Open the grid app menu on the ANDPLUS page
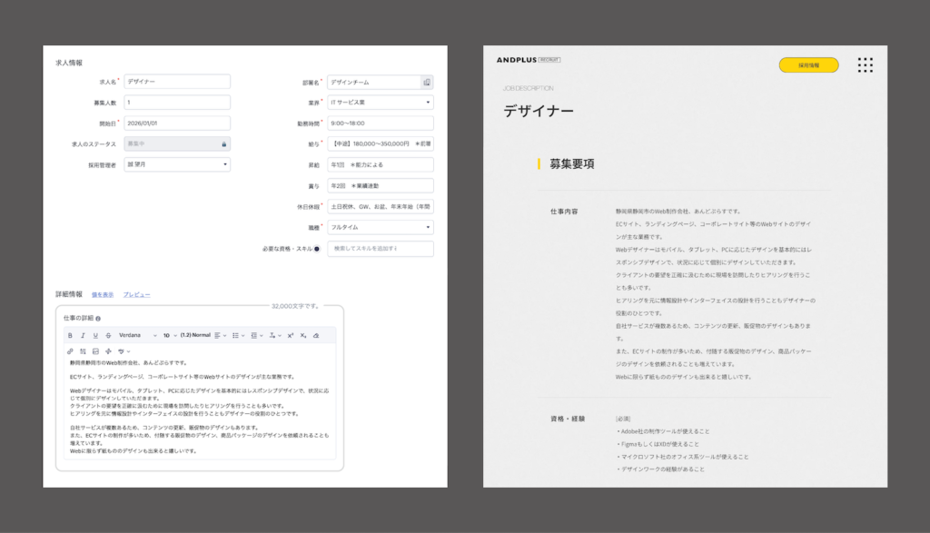 [865, 64]
